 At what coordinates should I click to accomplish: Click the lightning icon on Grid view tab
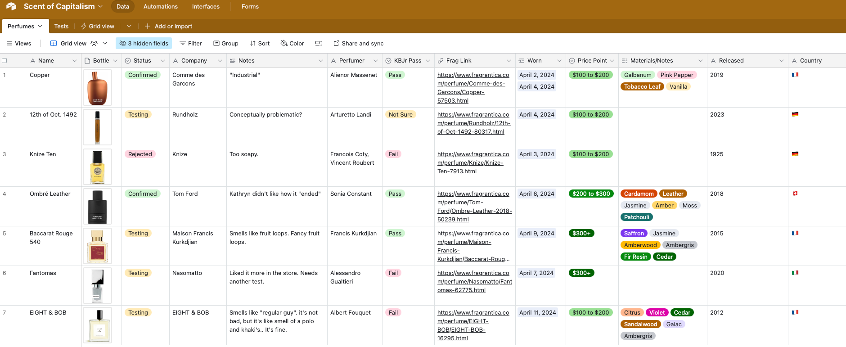click(84, 26)
